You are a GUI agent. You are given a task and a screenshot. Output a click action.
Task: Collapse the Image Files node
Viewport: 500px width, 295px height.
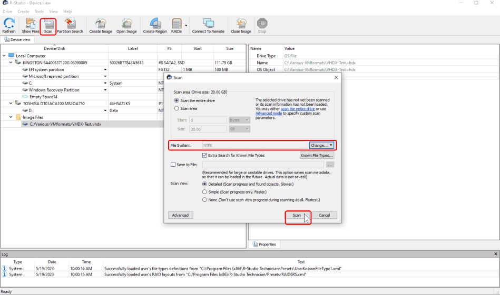click(11, 117)
